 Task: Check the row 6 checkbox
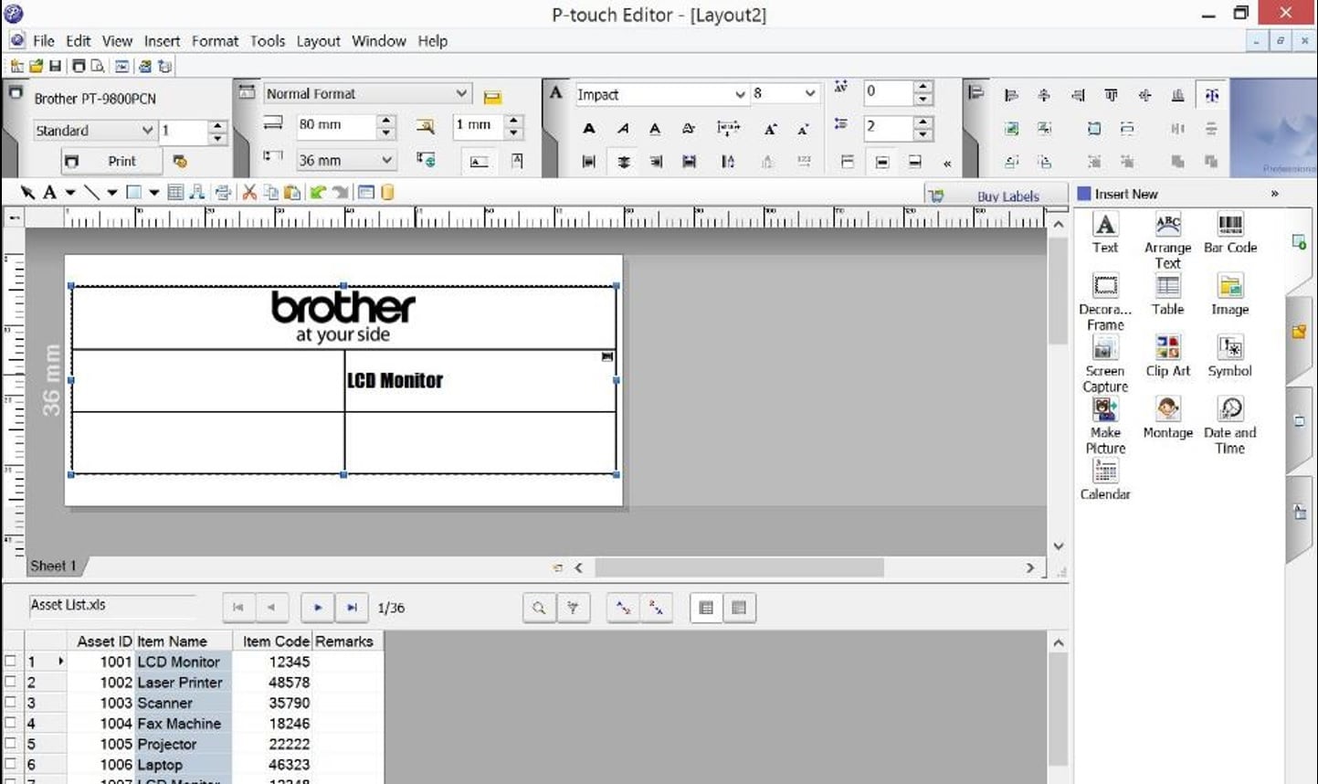[x=11, y=764]
